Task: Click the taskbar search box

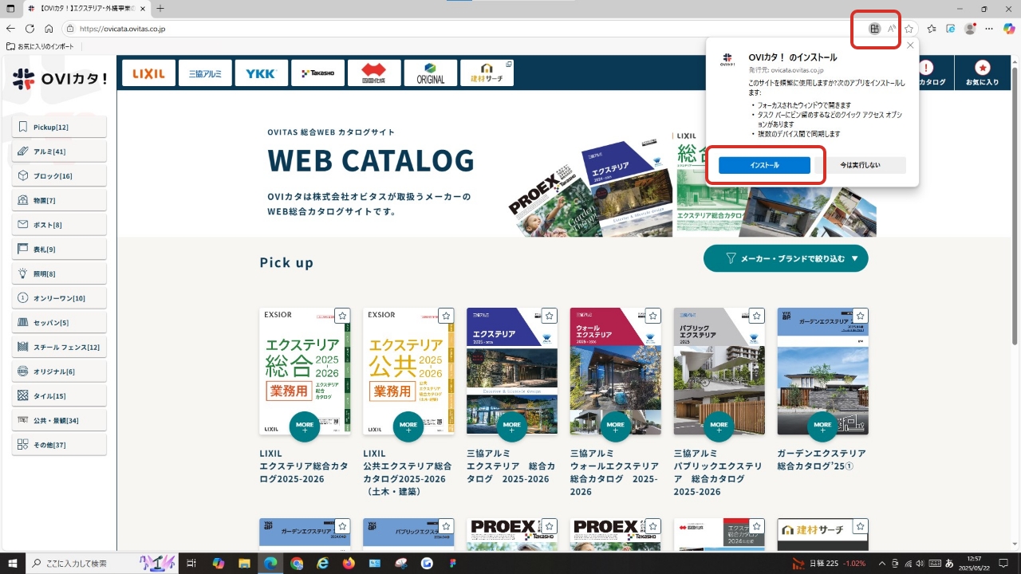Action: pos(102,563)
